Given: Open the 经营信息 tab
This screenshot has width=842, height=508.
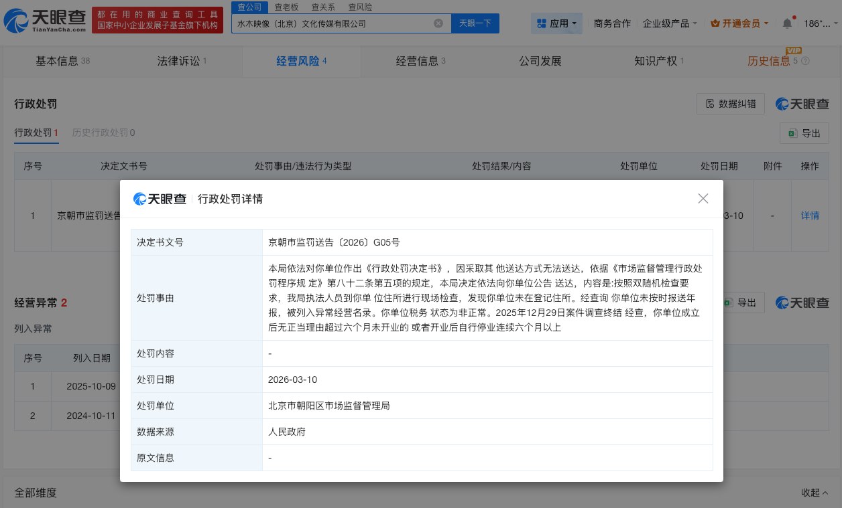Looking at the screenshot, I should coord(420,61).
